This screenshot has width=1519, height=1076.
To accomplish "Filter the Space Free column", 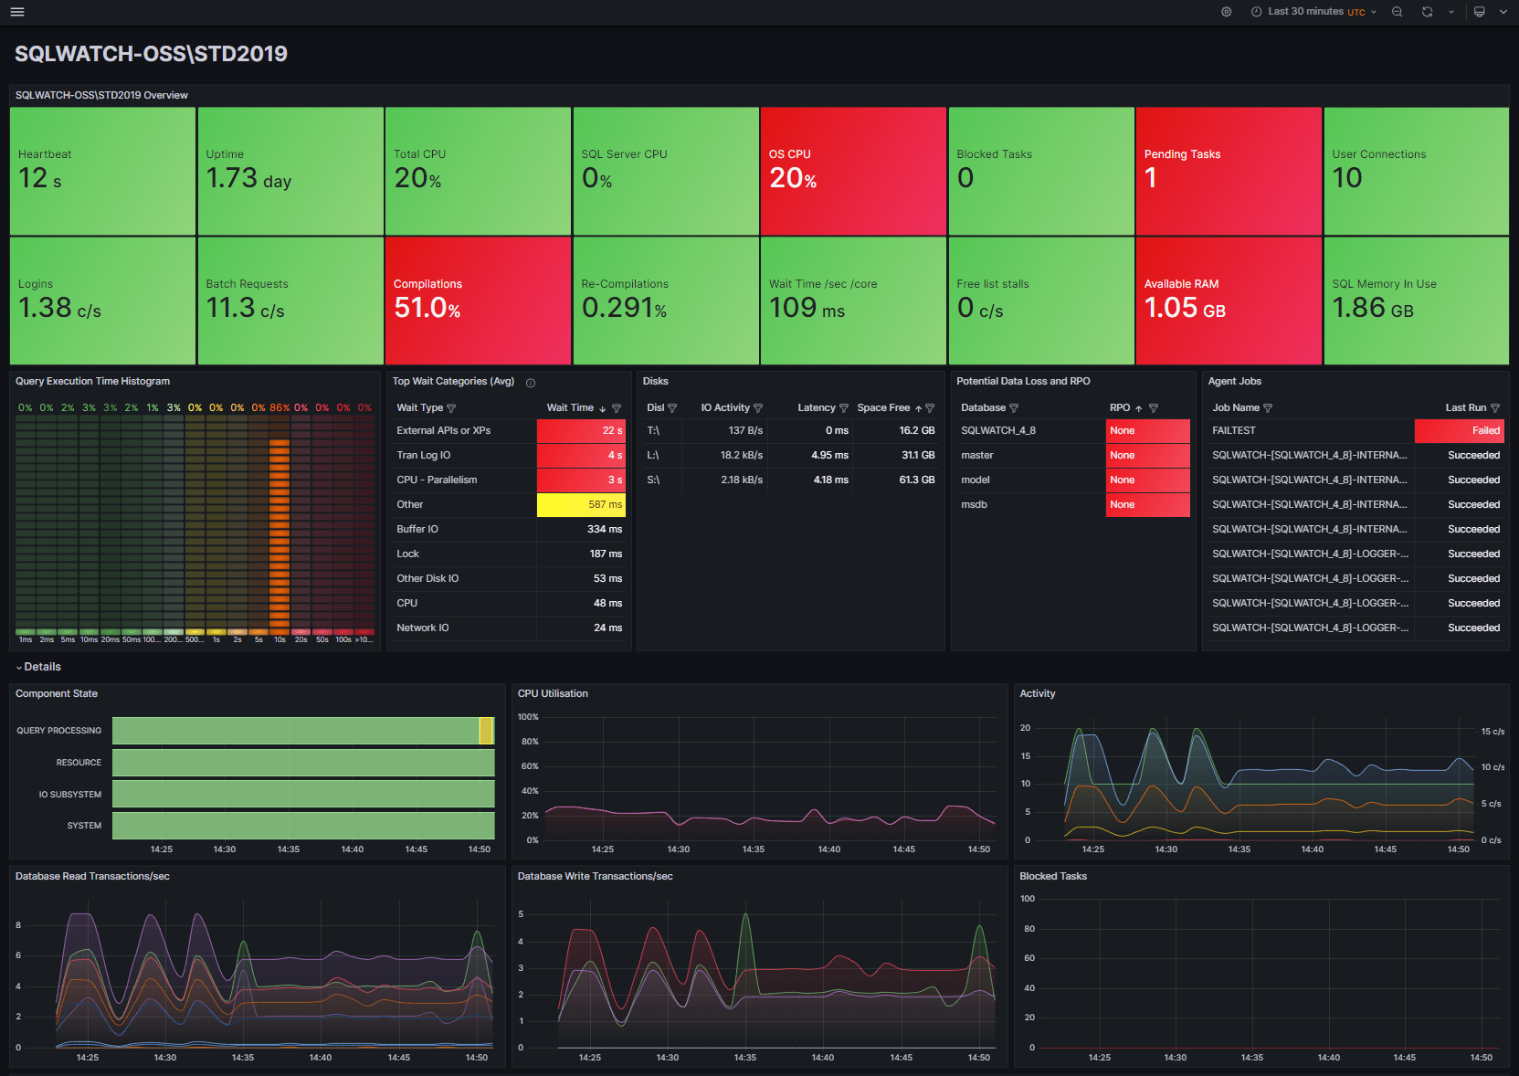I will (930, 408).
